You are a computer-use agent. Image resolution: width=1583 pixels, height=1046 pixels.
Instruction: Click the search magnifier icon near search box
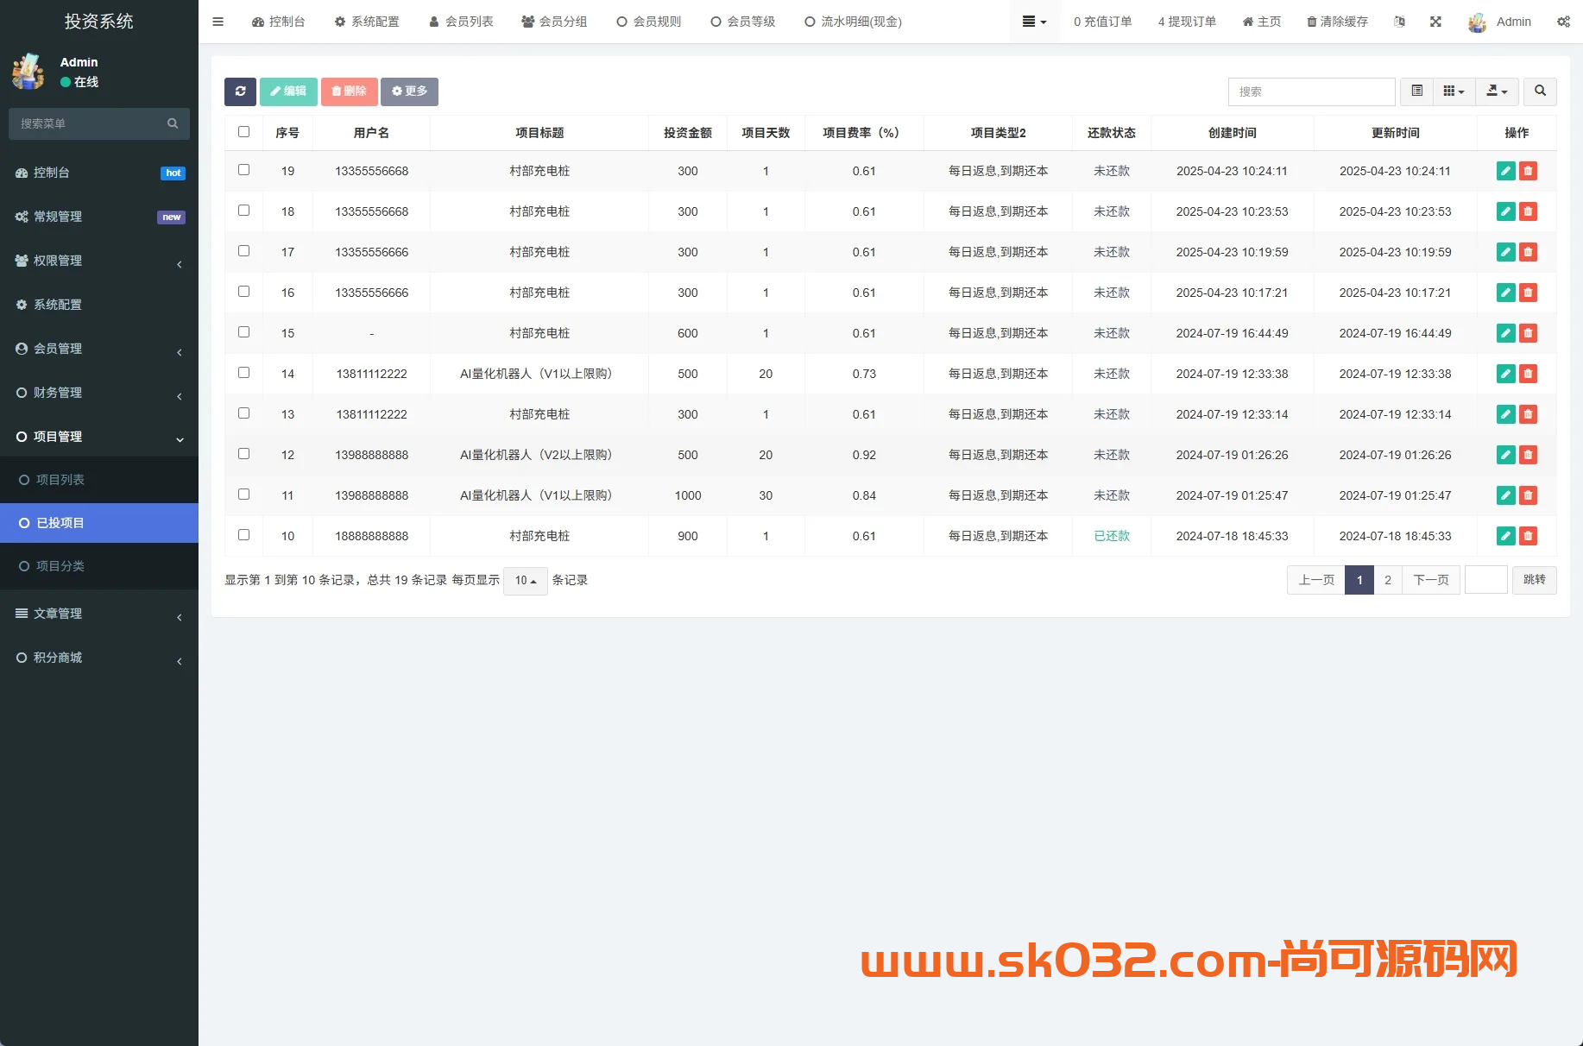point(1540,91)
